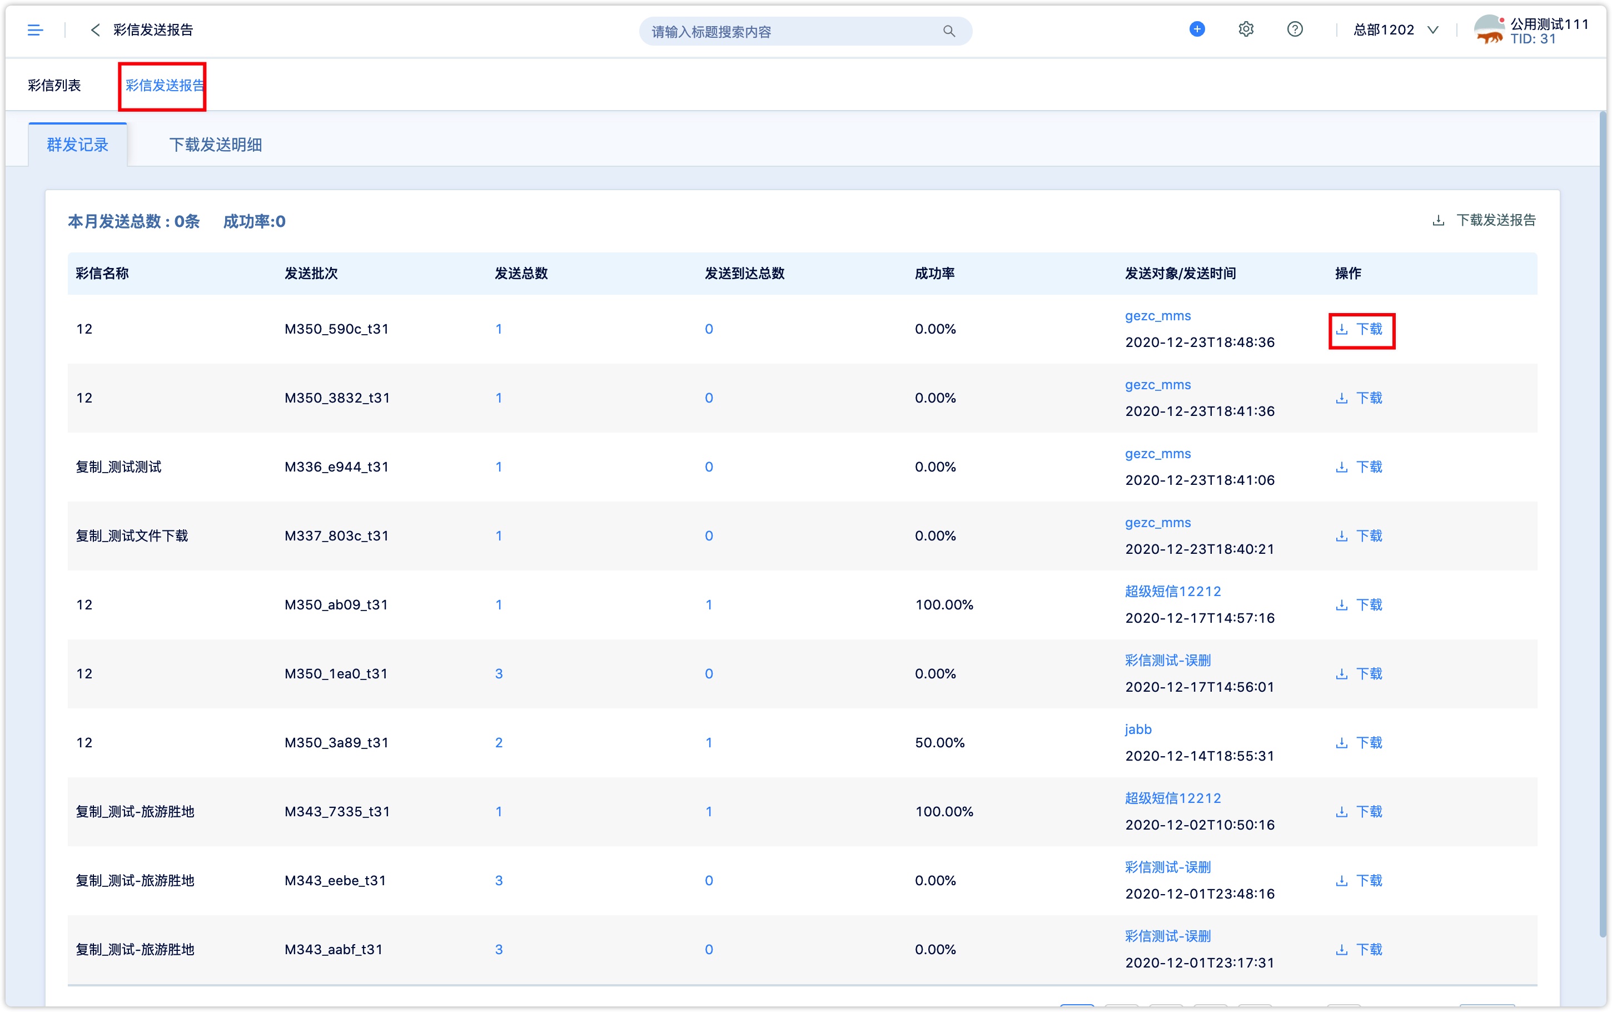Click send total 2 for M350_3a89_t31

[x=499, y=743]
